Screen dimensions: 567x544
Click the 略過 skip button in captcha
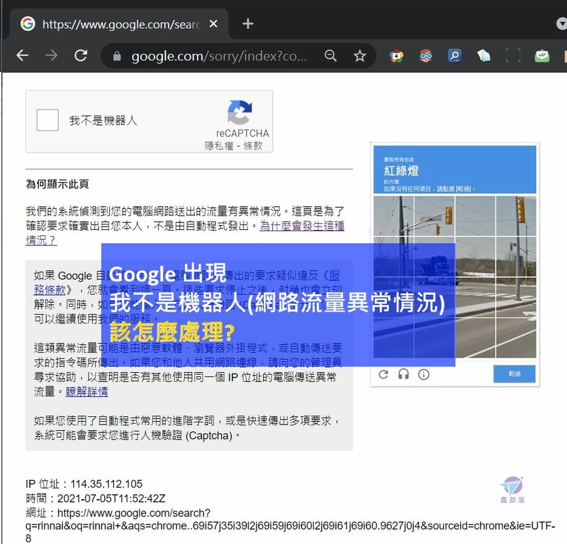click(x=514, y=374)
